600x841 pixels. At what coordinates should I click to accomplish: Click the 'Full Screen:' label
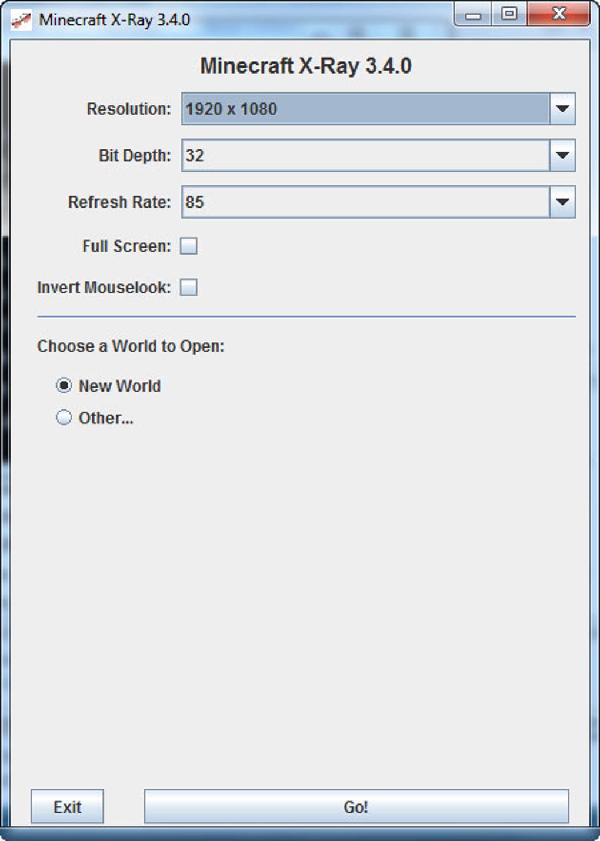126,246
